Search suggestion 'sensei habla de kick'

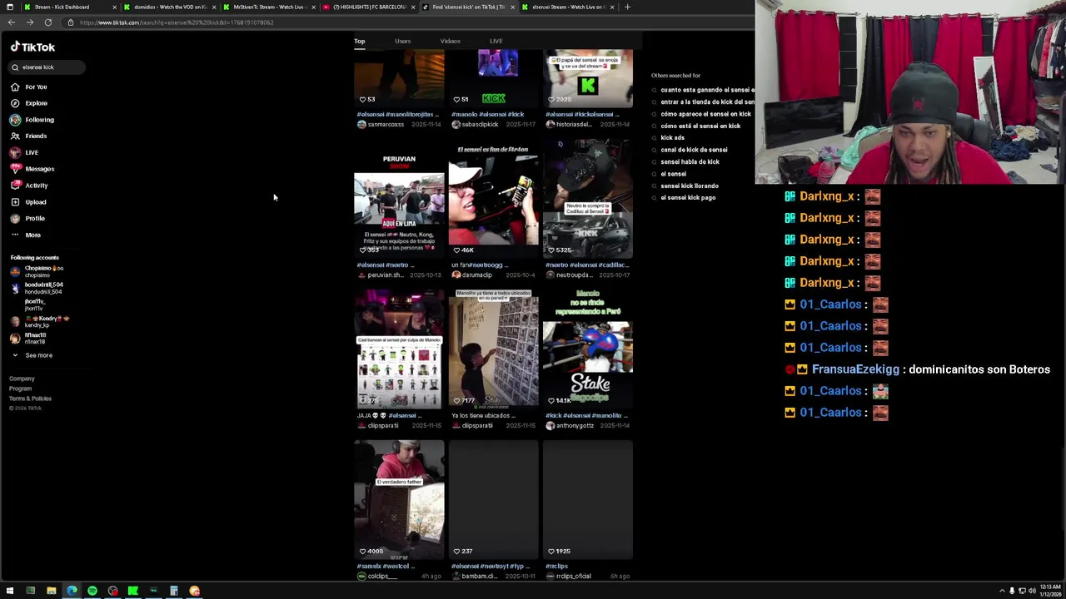click(x=690, y=161)
